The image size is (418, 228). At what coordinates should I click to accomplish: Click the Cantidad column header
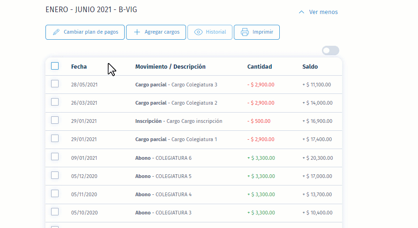coord(260,67)
